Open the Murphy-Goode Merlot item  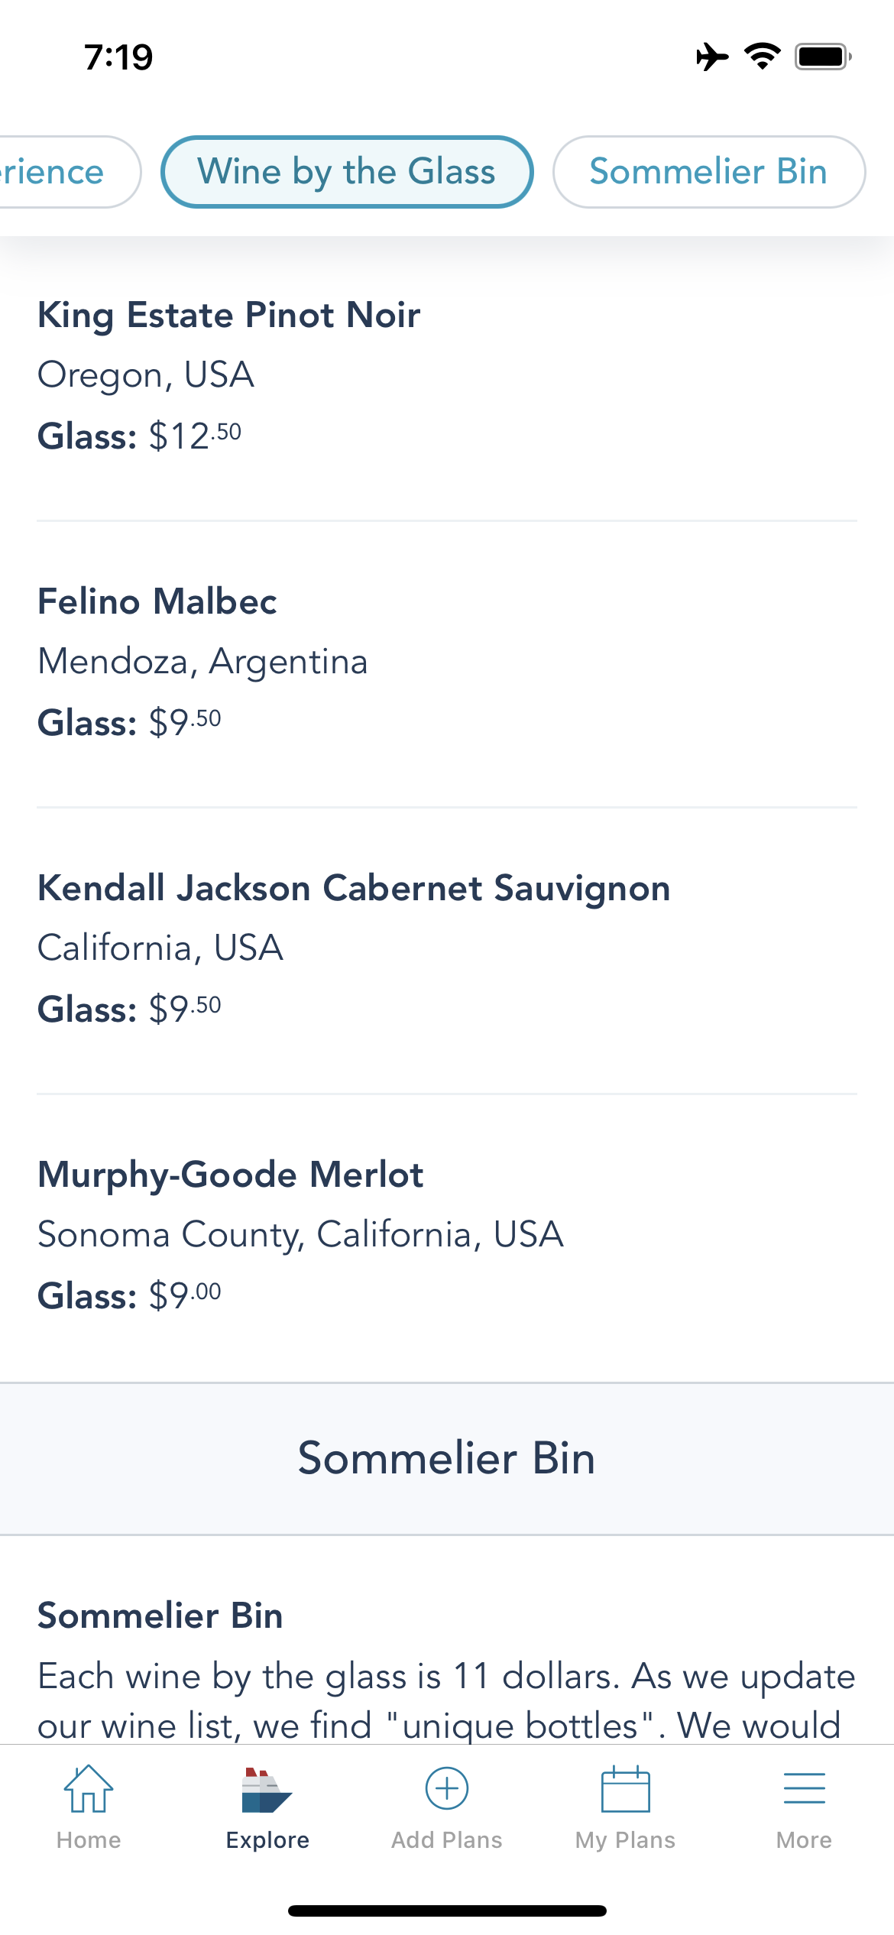point(230,1175)
